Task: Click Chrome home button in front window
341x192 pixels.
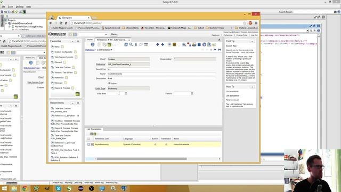Action: point(66,23)
